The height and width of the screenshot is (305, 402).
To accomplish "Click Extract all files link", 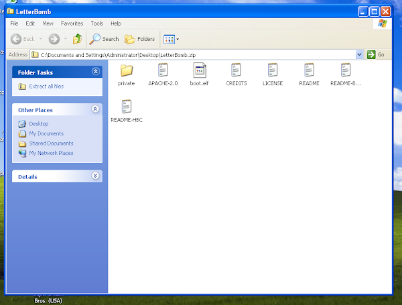I will [46, 86].
